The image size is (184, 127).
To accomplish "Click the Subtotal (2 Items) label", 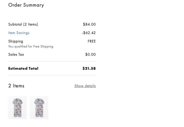I will coord(23,24).
